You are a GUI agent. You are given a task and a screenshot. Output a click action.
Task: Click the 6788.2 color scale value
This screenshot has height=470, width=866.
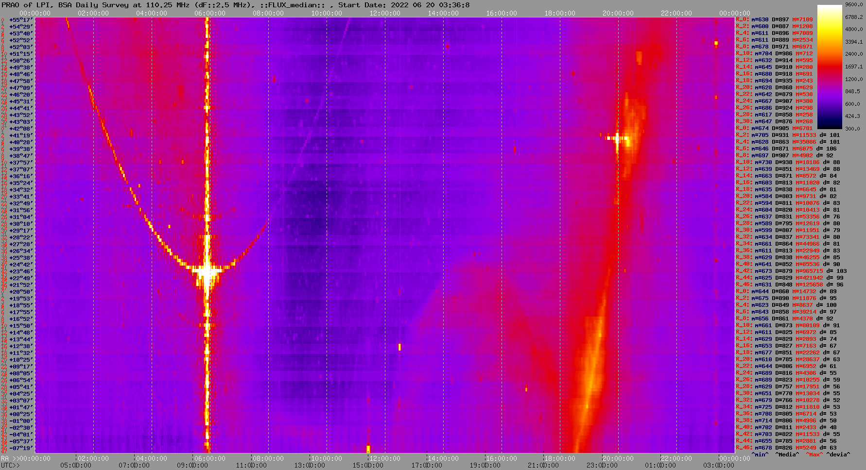854,17
